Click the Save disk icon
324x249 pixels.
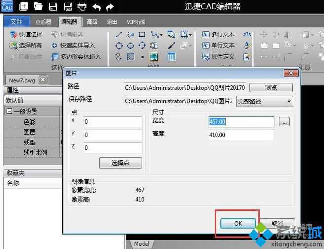click(53, 6)
